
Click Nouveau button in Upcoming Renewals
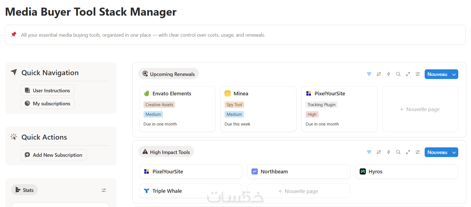click(x=437, y=74)
